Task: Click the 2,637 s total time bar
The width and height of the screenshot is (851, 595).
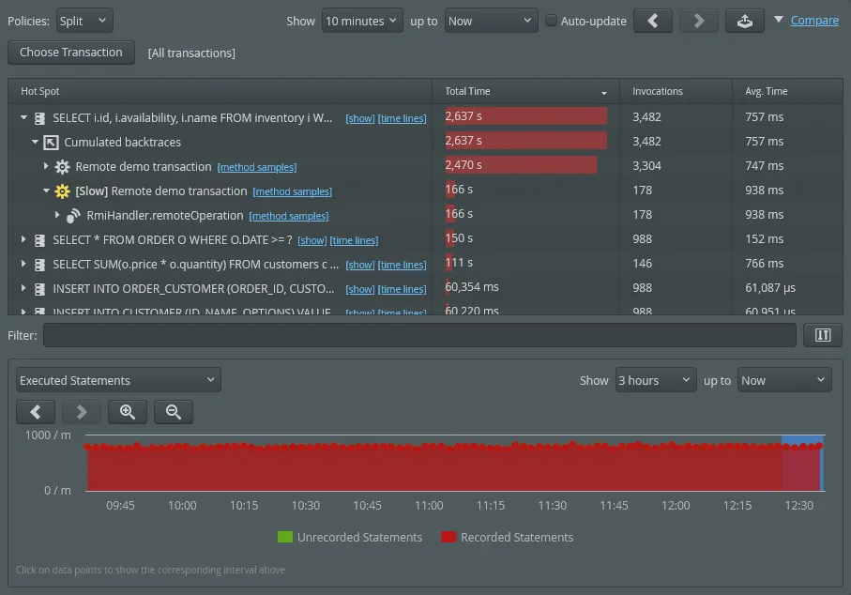Action: 524,116
